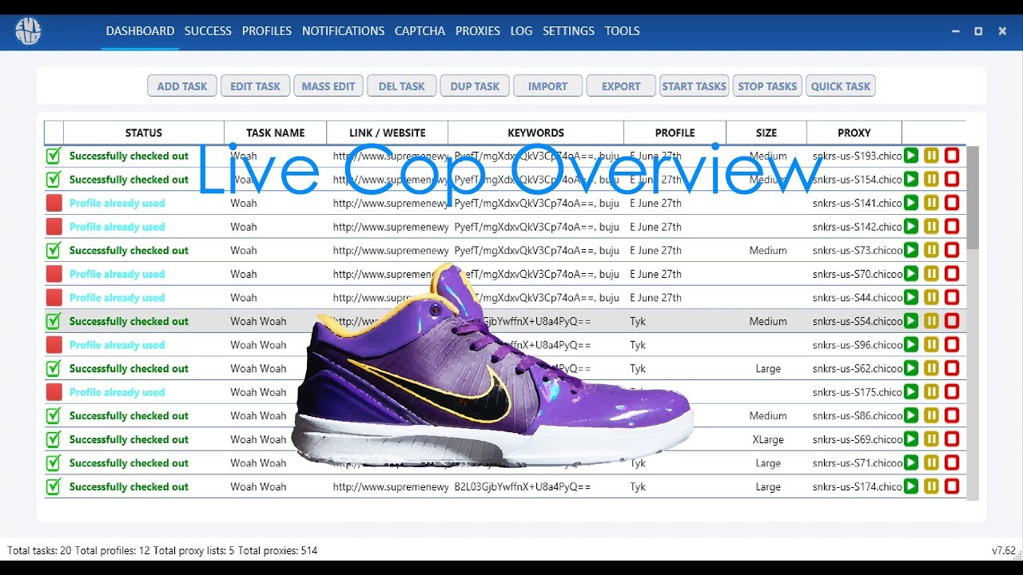Pause the task using proxy snkrs-us-S69
Viewport: 1023px width, 575px height.
(931, 439)
